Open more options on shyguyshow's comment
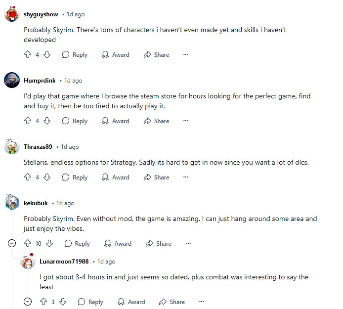Viewport: 343px width, 309px height. coord(186,55)
